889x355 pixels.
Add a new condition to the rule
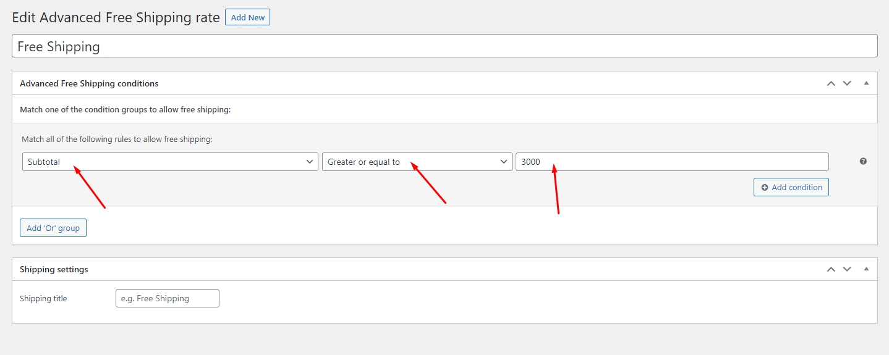(791, 187)
